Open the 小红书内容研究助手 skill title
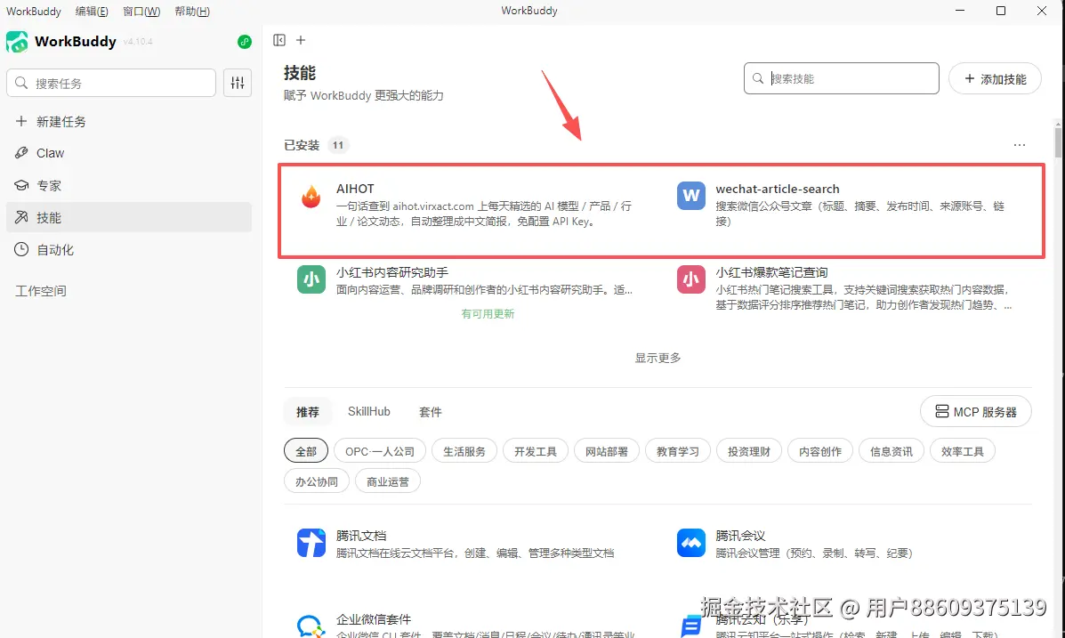The image size is (1065, 638). [x=391, y=271]
